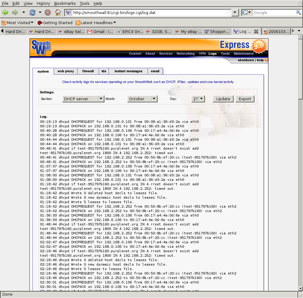The width and height of the screenshot is (303, 298).
Task: Open the Bookmarks menu
Action: (x=65, y=3)
